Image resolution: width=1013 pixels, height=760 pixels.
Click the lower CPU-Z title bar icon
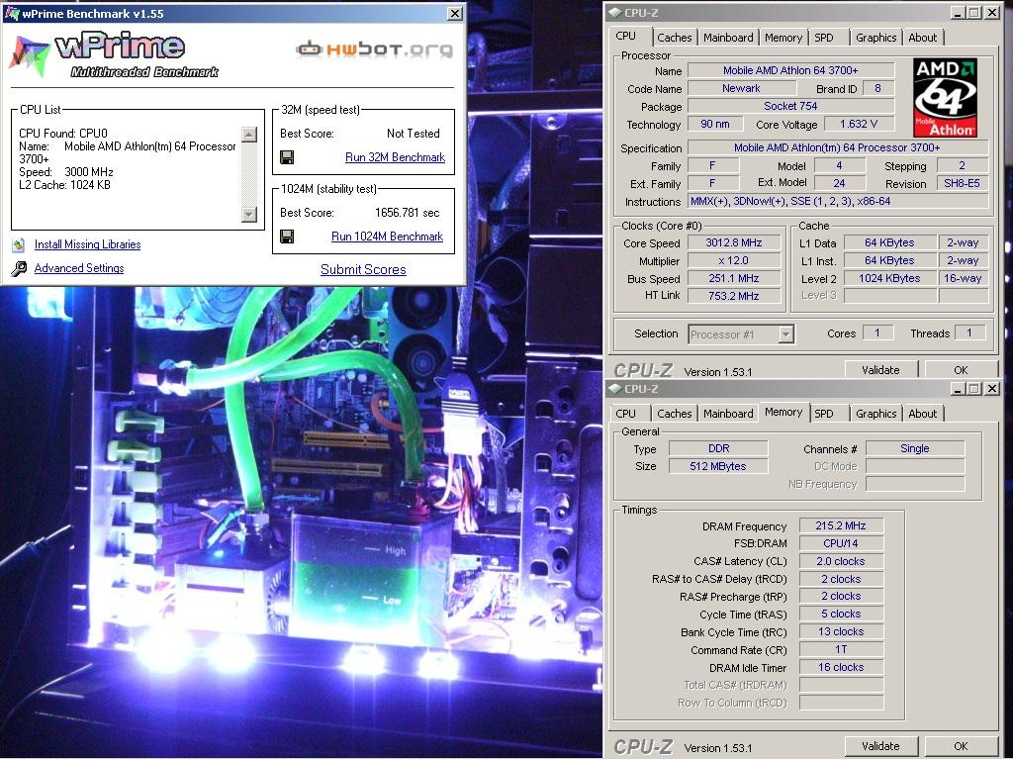click(x=615, y=388)
